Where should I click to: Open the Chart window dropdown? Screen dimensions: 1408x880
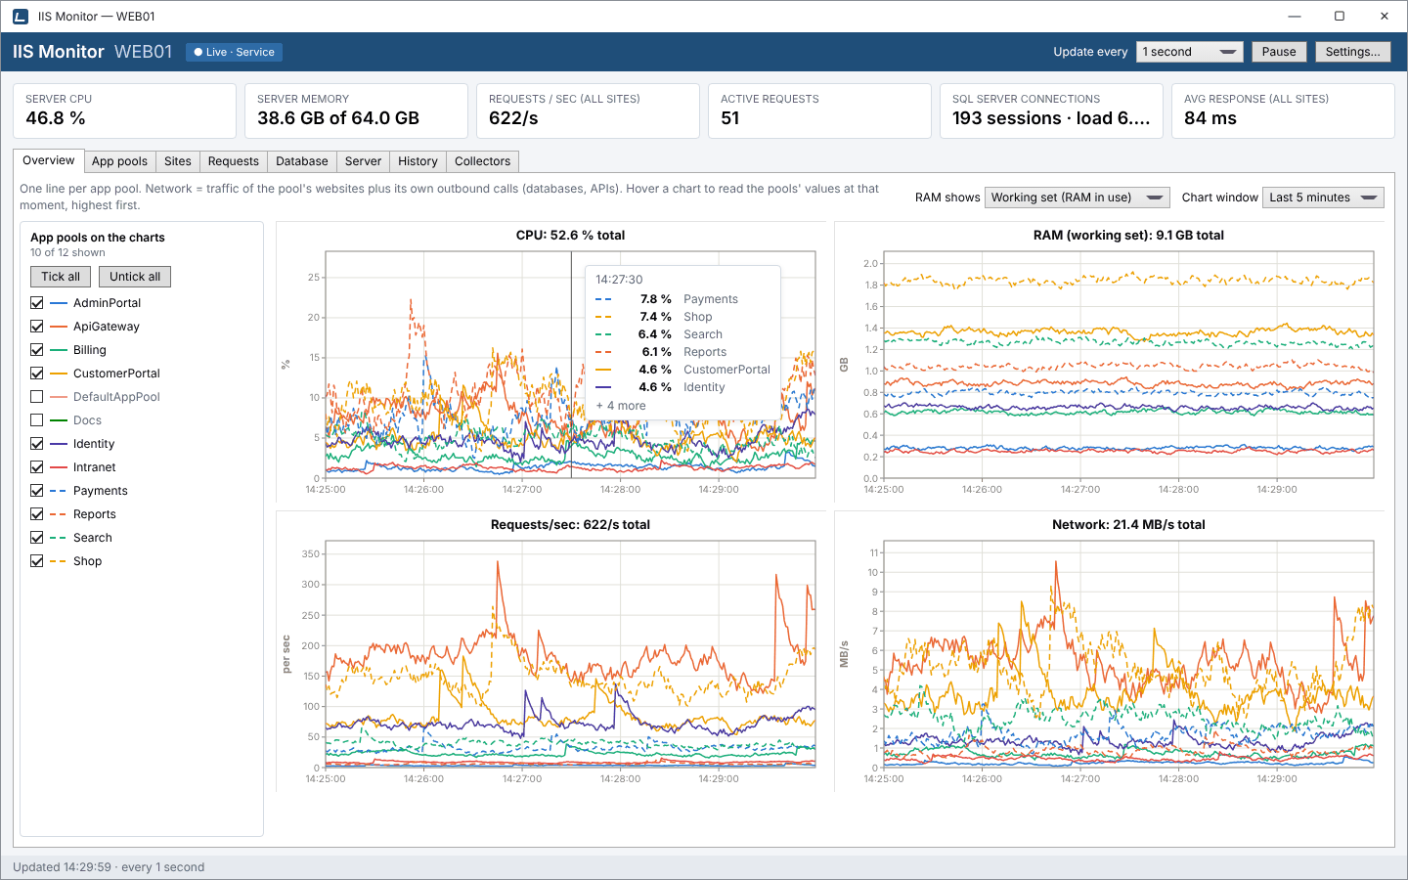pyautogui.click(x=1323, y=198)
